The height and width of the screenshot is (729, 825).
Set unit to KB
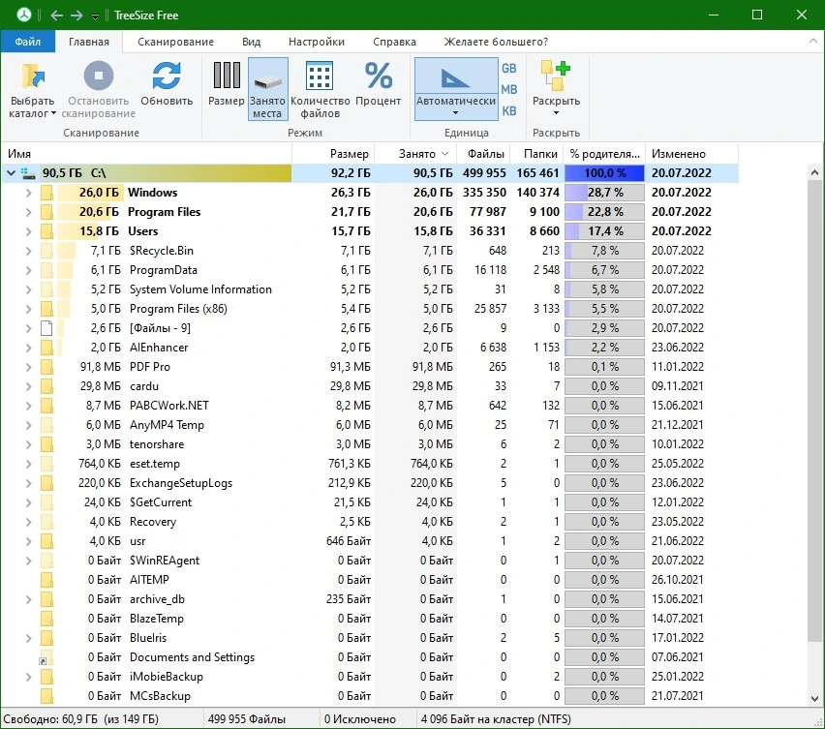pos(508,111)
